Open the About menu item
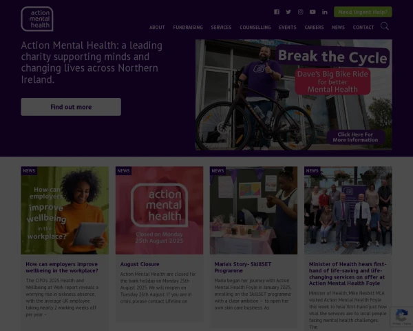The width and height of the screenshot is (413, 331). tap(157, 27)
